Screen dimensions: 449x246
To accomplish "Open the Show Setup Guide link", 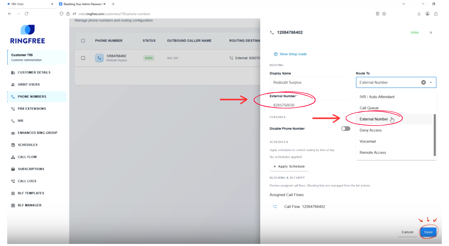I will 293,54.
